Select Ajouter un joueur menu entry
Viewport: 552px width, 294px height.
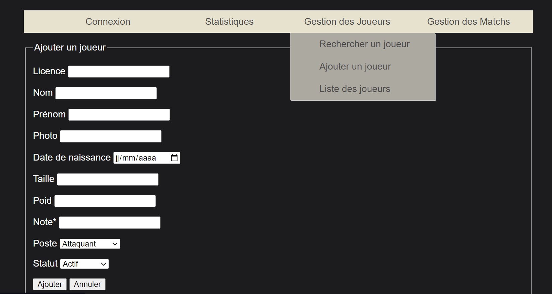[x=355, y=66]
